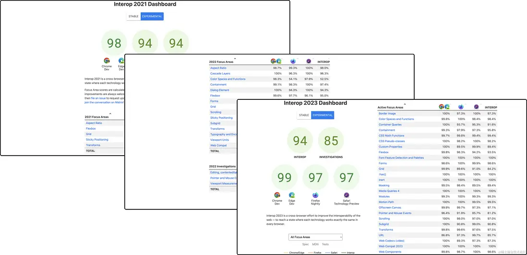Viewport: 527px width, 255px height.
Task: Open Web Codecs (video) link
Action: pos(392,241)
